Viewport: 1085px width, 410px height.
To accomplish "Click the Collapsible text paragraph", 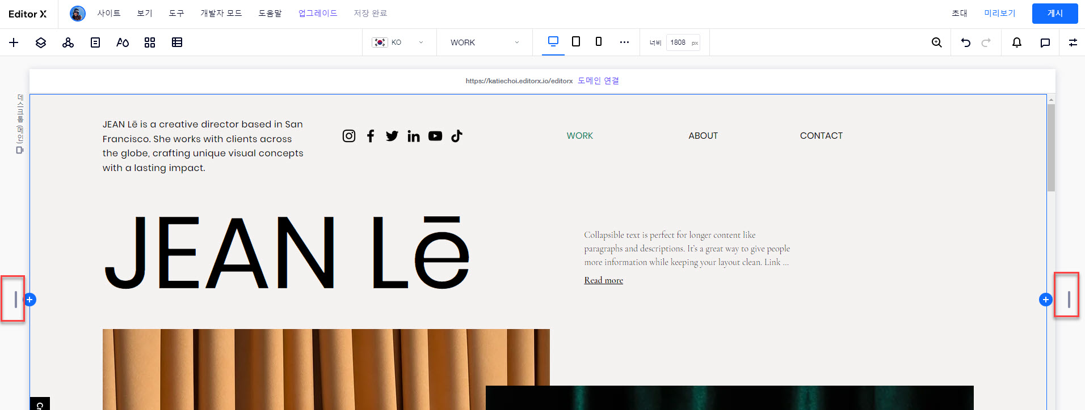I will pos(687,249).
